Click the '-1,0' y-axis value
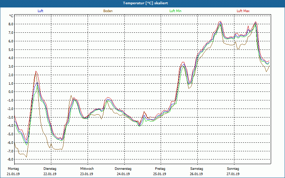The height and width of the screenshot is (178, 285). [10, 100]
